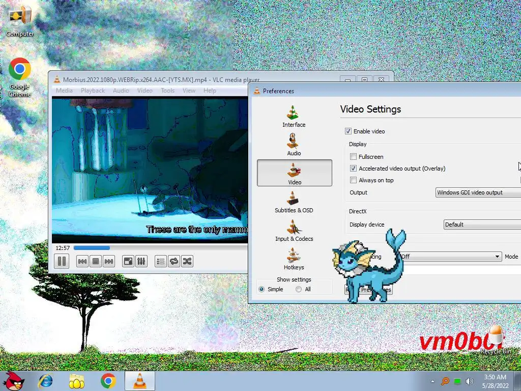This screenshot has width=521, height=391.
Task: Open volume control in system tray
Action: (x=469, y=381)
